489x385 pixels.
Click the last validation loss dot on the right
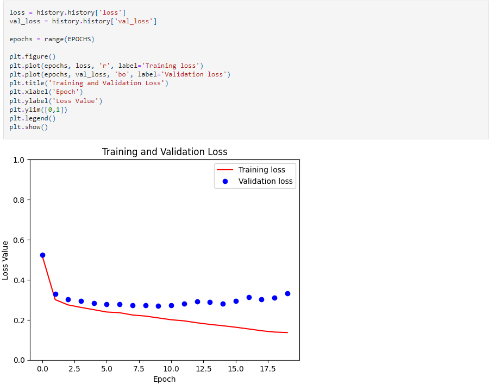tap(287, 293)
